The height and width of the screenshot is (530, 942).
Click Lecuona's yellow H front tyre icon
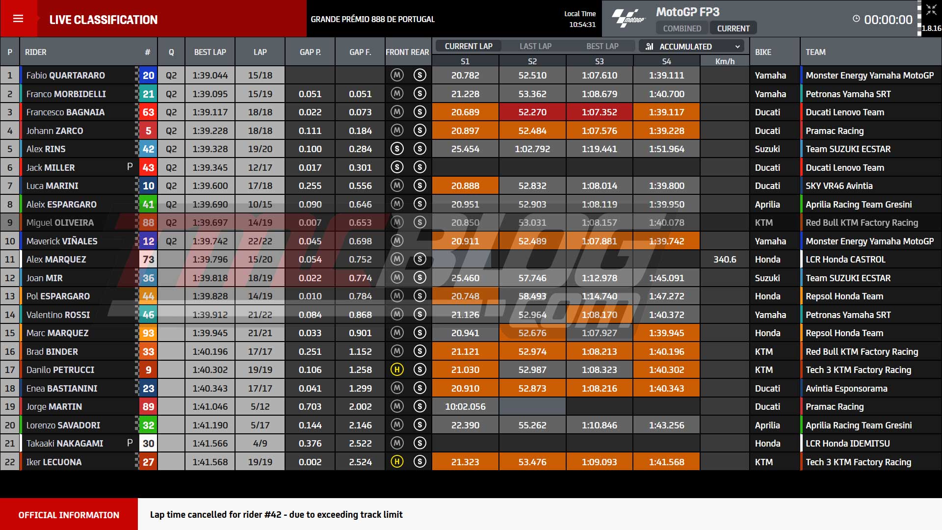pos(397,462)
